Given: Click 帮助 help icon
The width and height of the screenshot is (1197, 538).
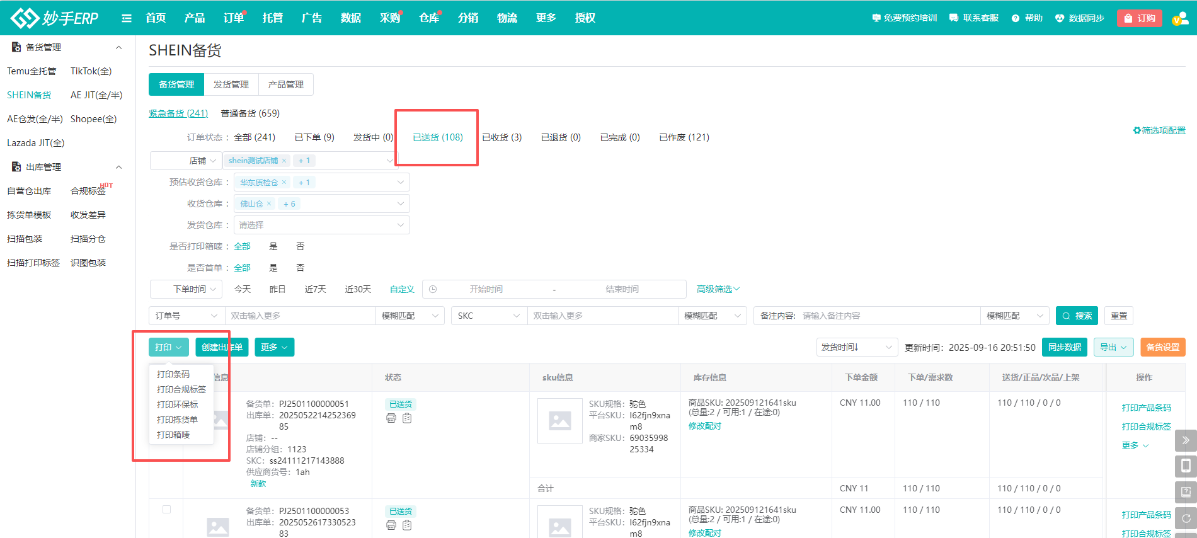Looking at the screenshot, I should point(1016,18).
